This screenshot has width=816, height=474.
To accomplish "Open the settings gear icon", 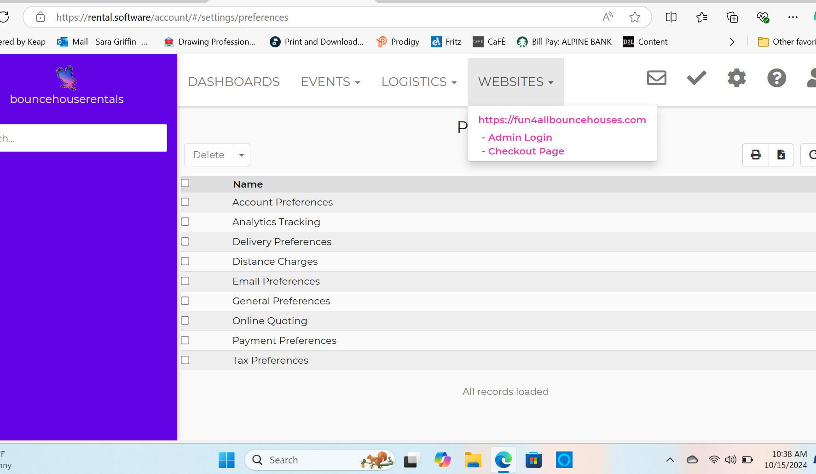I will [736, 78].
